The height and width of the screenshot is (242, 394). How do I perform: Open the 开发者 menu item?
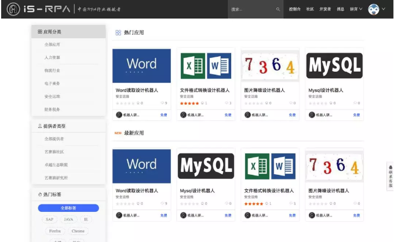tap(325, 9)
